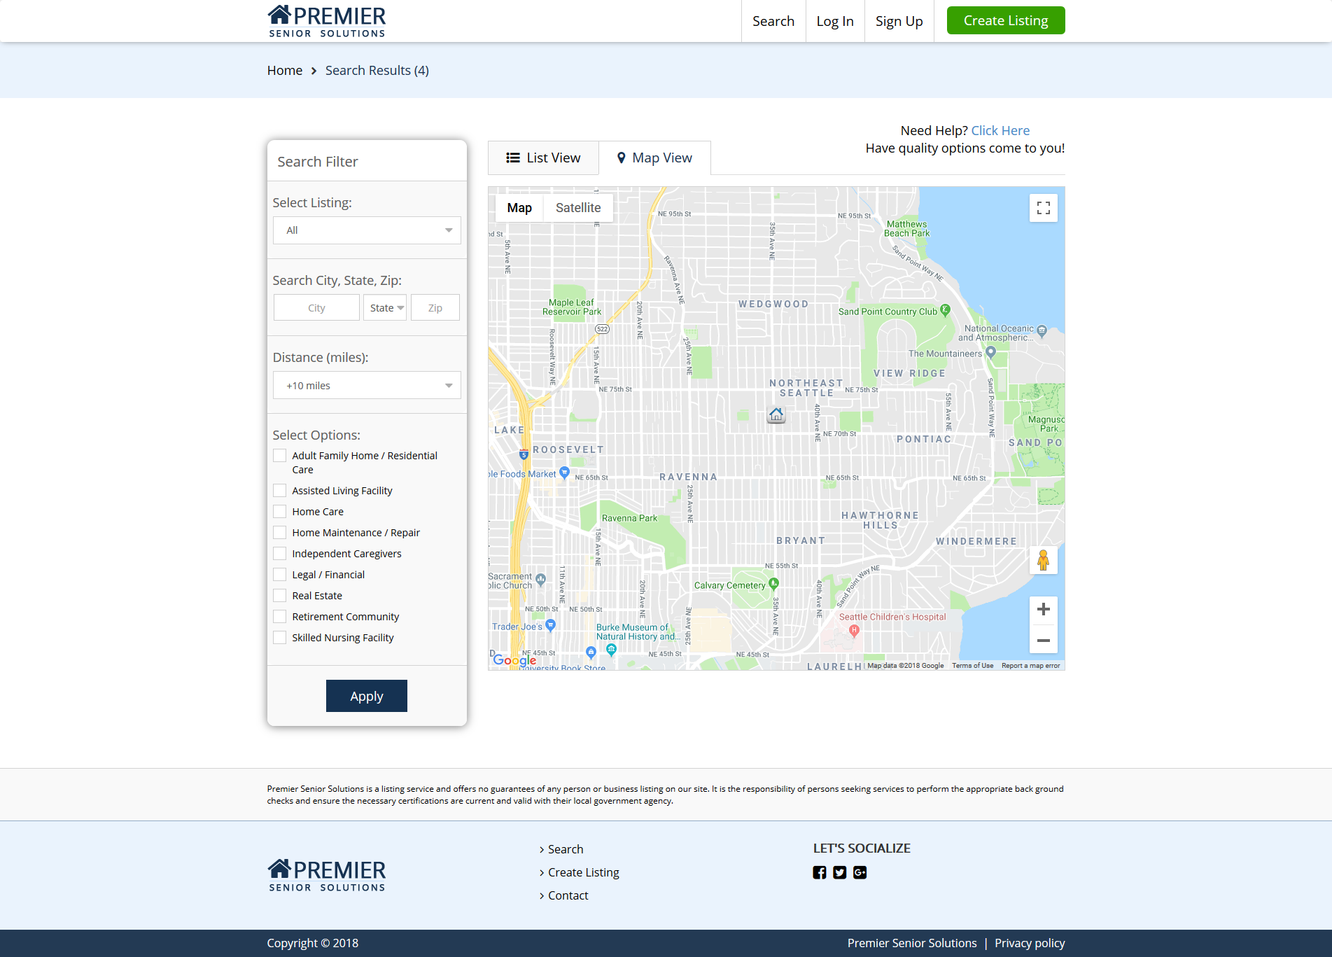This screenshot has width=1332, height=957.
Task: Click the footer Premier Senior Solutions logo
Action: [x=327, y=875]
